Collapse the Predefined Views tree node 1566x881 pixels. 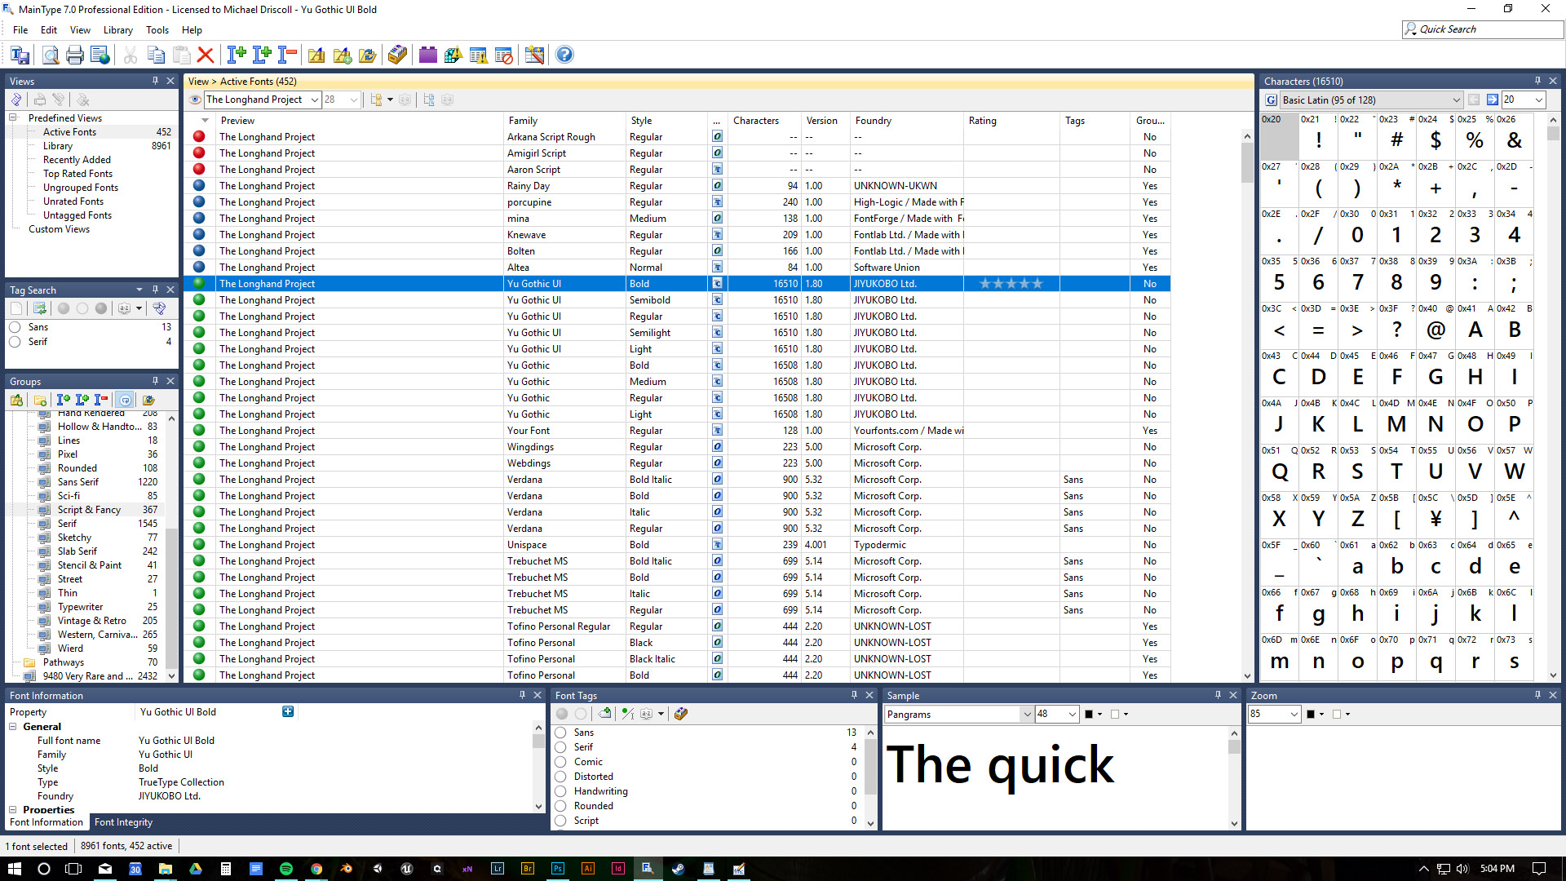(14, 118)
